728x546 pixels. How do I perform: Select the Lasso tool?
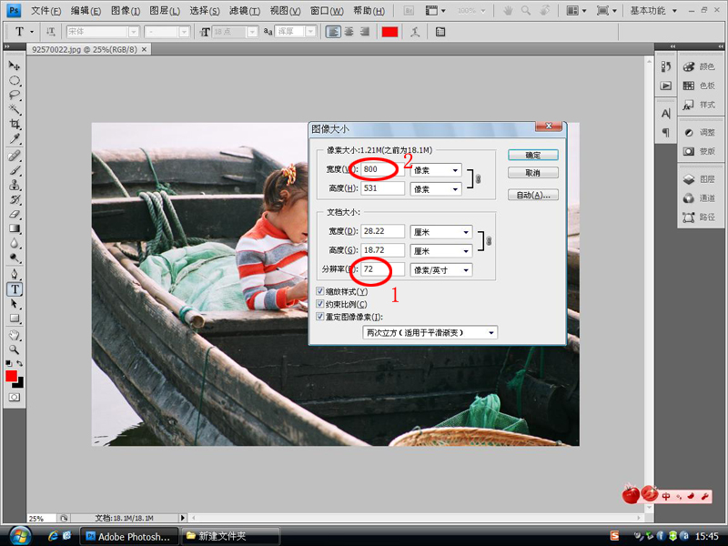(15, 95)
